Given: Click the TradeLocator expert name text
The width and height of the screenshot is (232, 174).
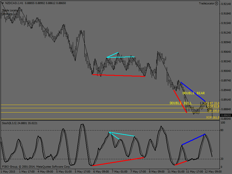Looking at the screenshot, I should (206, 3).
